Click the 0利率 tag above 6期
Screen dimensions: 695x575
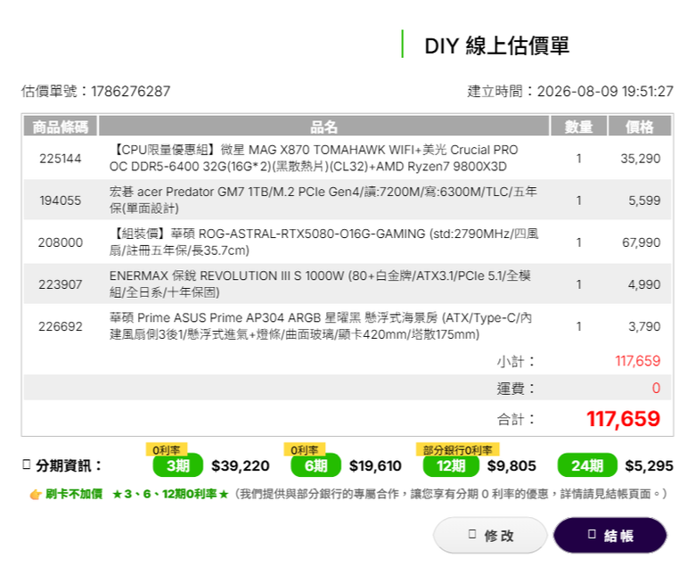pos(305,449)
